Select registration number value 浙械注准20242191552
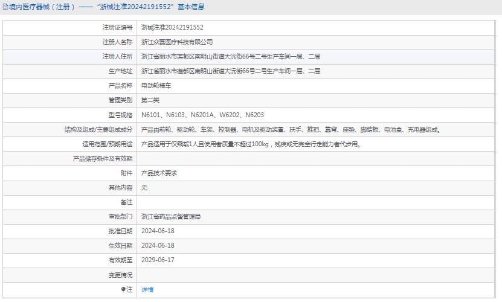This screenshot has height=302, width=502. coord(172,28)
